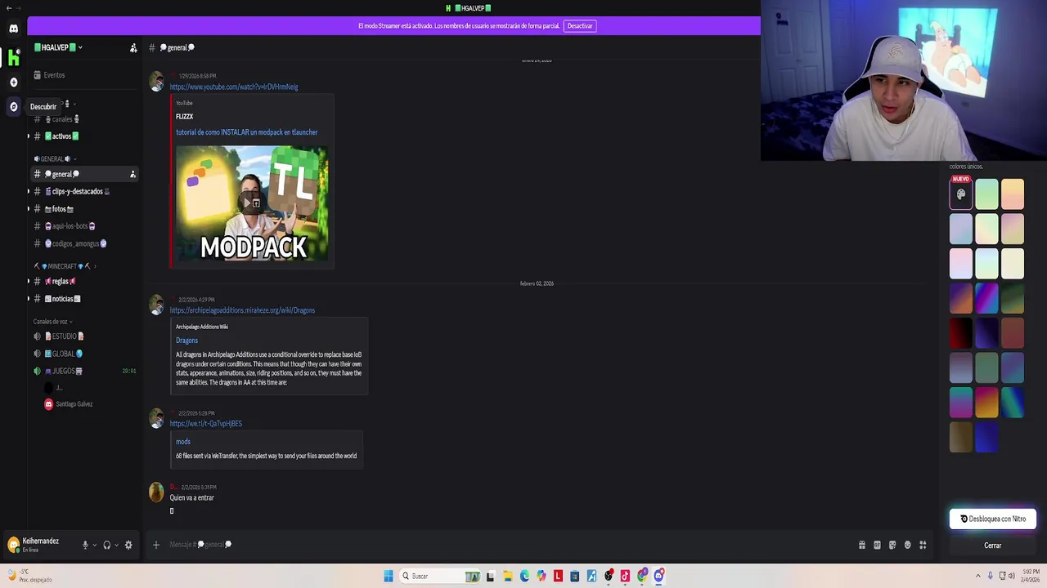The image size is (1047, 588).
Task: Click attach file plus button in message bar
Action: coord(156,545)
